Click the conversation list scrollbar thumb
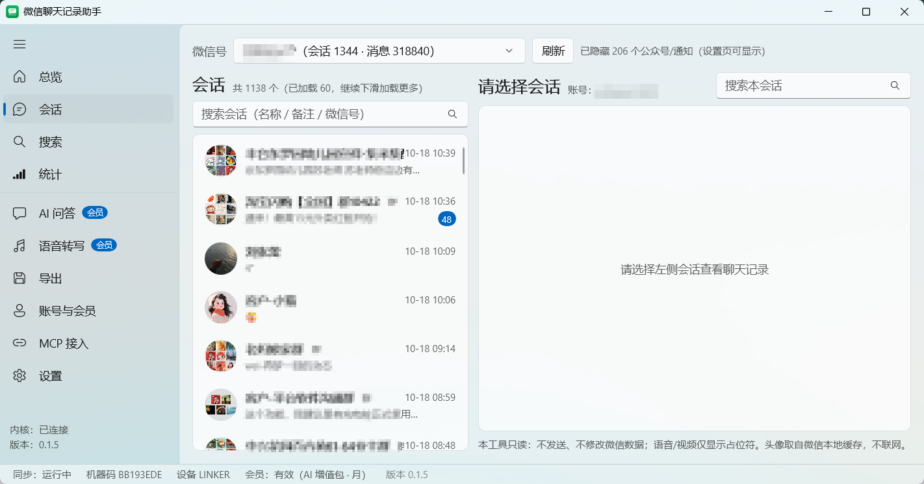924x484 pixels. point(463,160)
